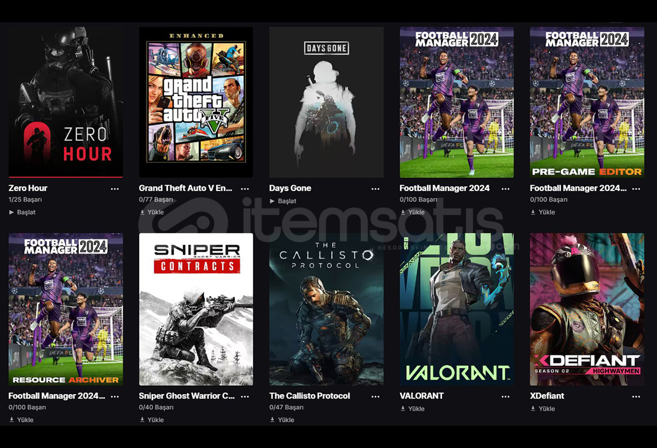Open the three-dot menu beside Days Gone
The image size is (657, 448).
pyautogui.click(x=375, y=189)
